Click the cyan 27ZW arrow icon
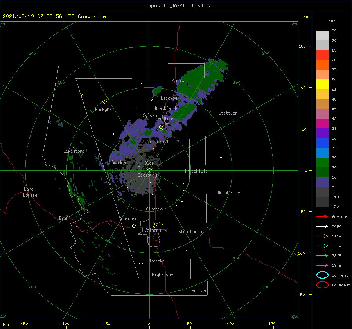The width and height of the screenshot is (352, 329). (x=322, y=246)
